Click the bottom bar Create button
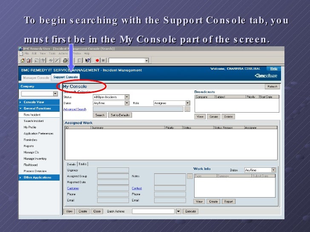The width and height of the screenshot is (310, 232). click(83, 211)
